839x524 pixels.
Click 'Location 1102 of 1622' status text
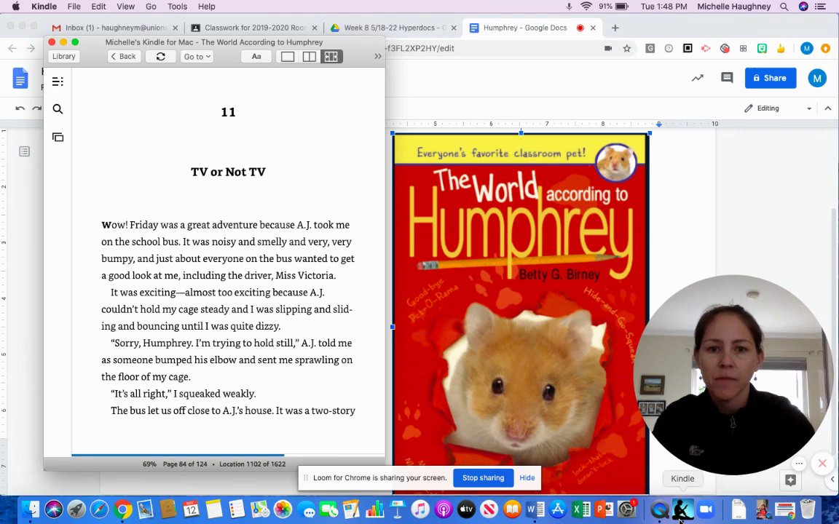[x=253, y=464]
